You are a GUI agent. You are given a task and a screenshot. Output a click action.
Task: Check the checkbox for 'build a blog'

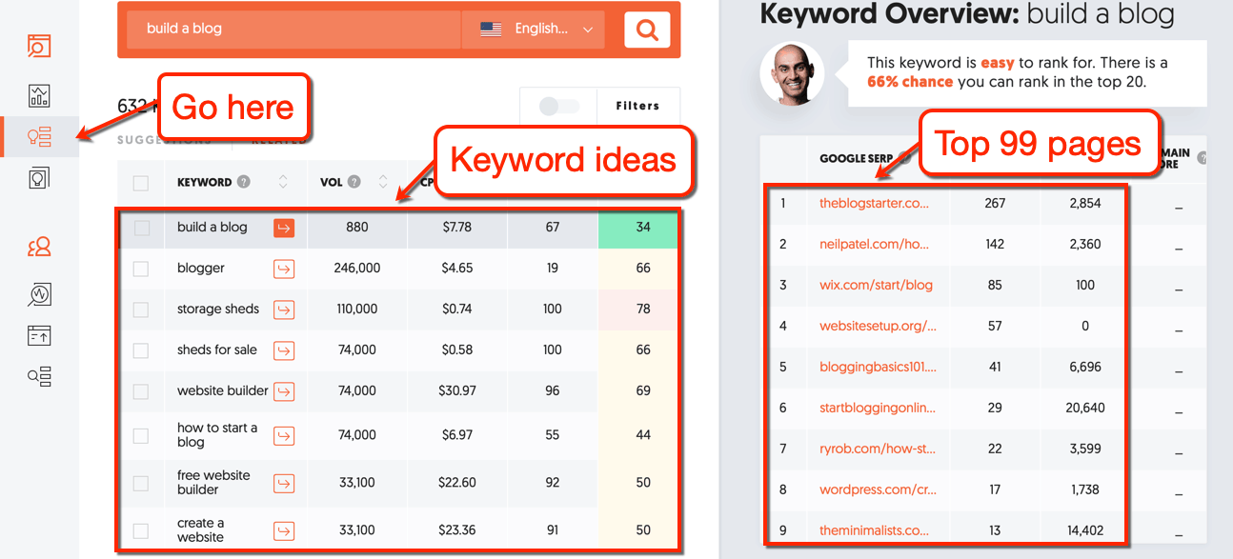point(141,229)
